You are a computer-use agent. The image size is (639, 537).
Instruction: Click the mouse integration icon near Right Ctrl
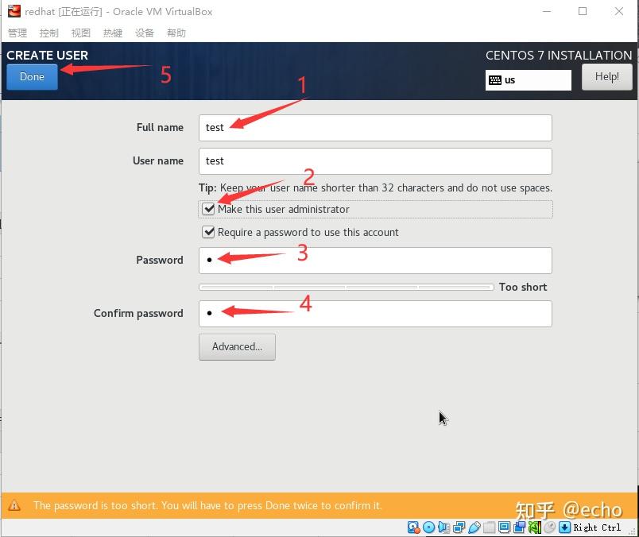(x=550, y=527)
